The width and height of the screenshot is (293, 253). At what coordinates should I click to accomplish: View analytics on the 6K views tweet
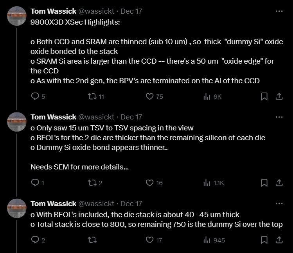tap(207, 96)
